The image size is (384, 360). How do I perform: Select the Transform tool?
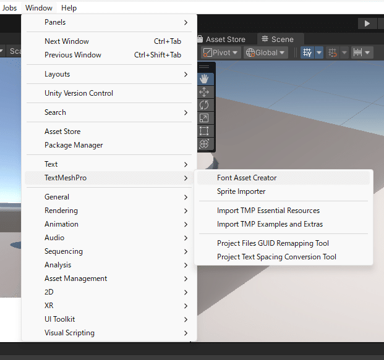[204, 144]
